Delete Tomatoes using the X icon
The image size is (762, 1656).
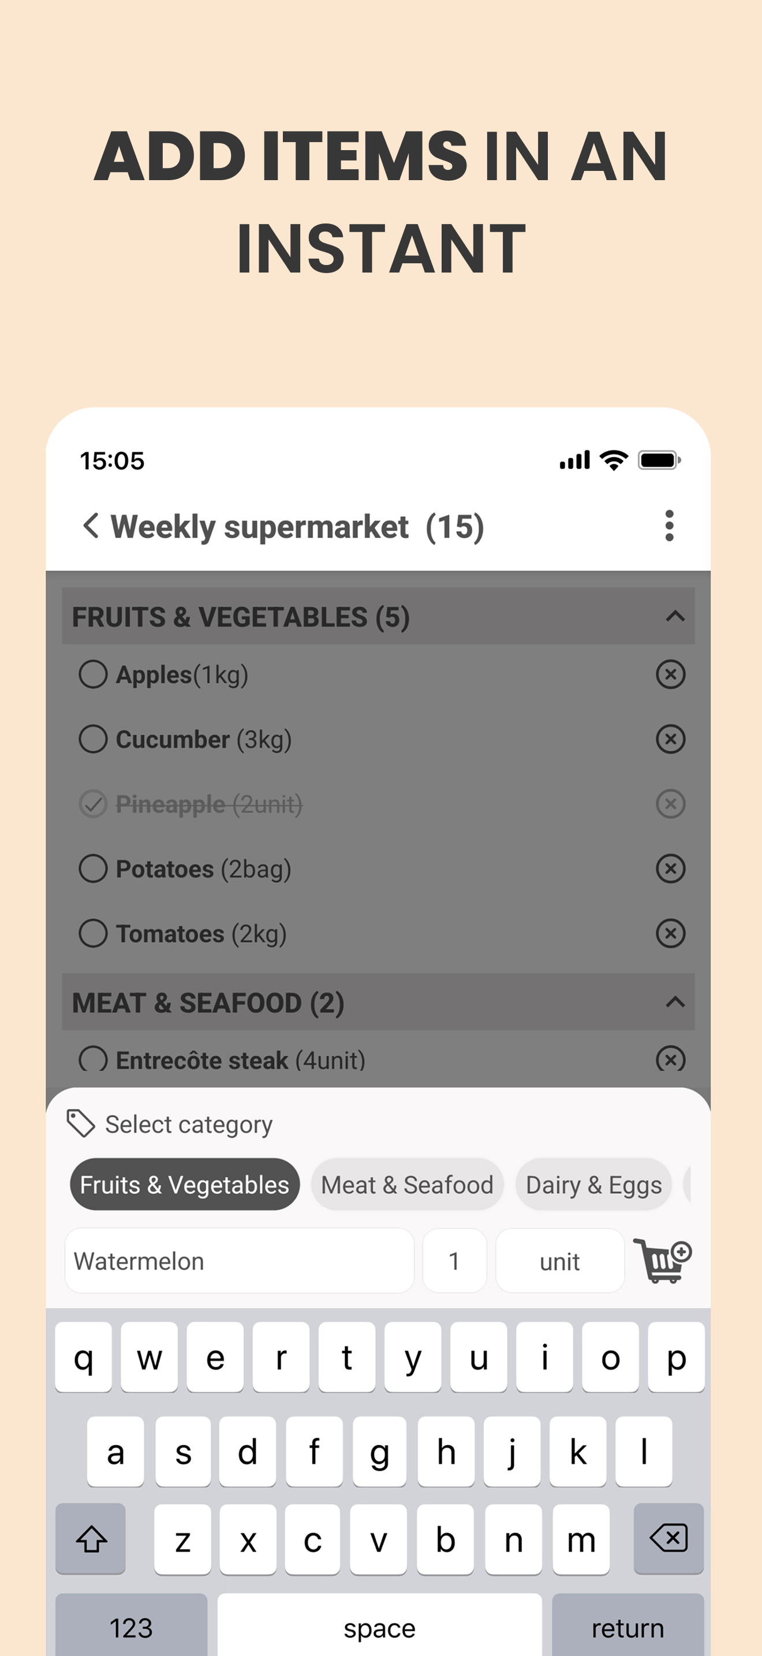tap(670, 934)
